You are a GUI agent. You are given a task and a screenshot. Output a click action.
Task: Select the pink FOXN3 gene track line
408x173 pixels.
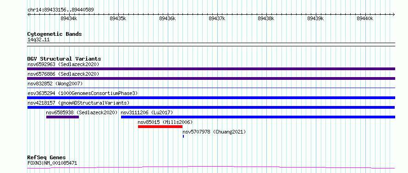[211, 167]
